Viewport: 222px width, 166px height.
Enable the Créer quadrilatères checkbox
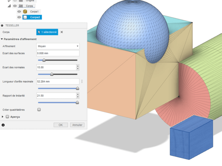tap(39, 110)
